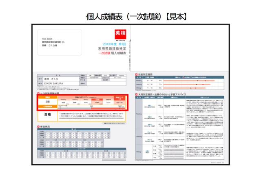Select the mailing address block for 英検 さくら様

click(x=58, y=42)
